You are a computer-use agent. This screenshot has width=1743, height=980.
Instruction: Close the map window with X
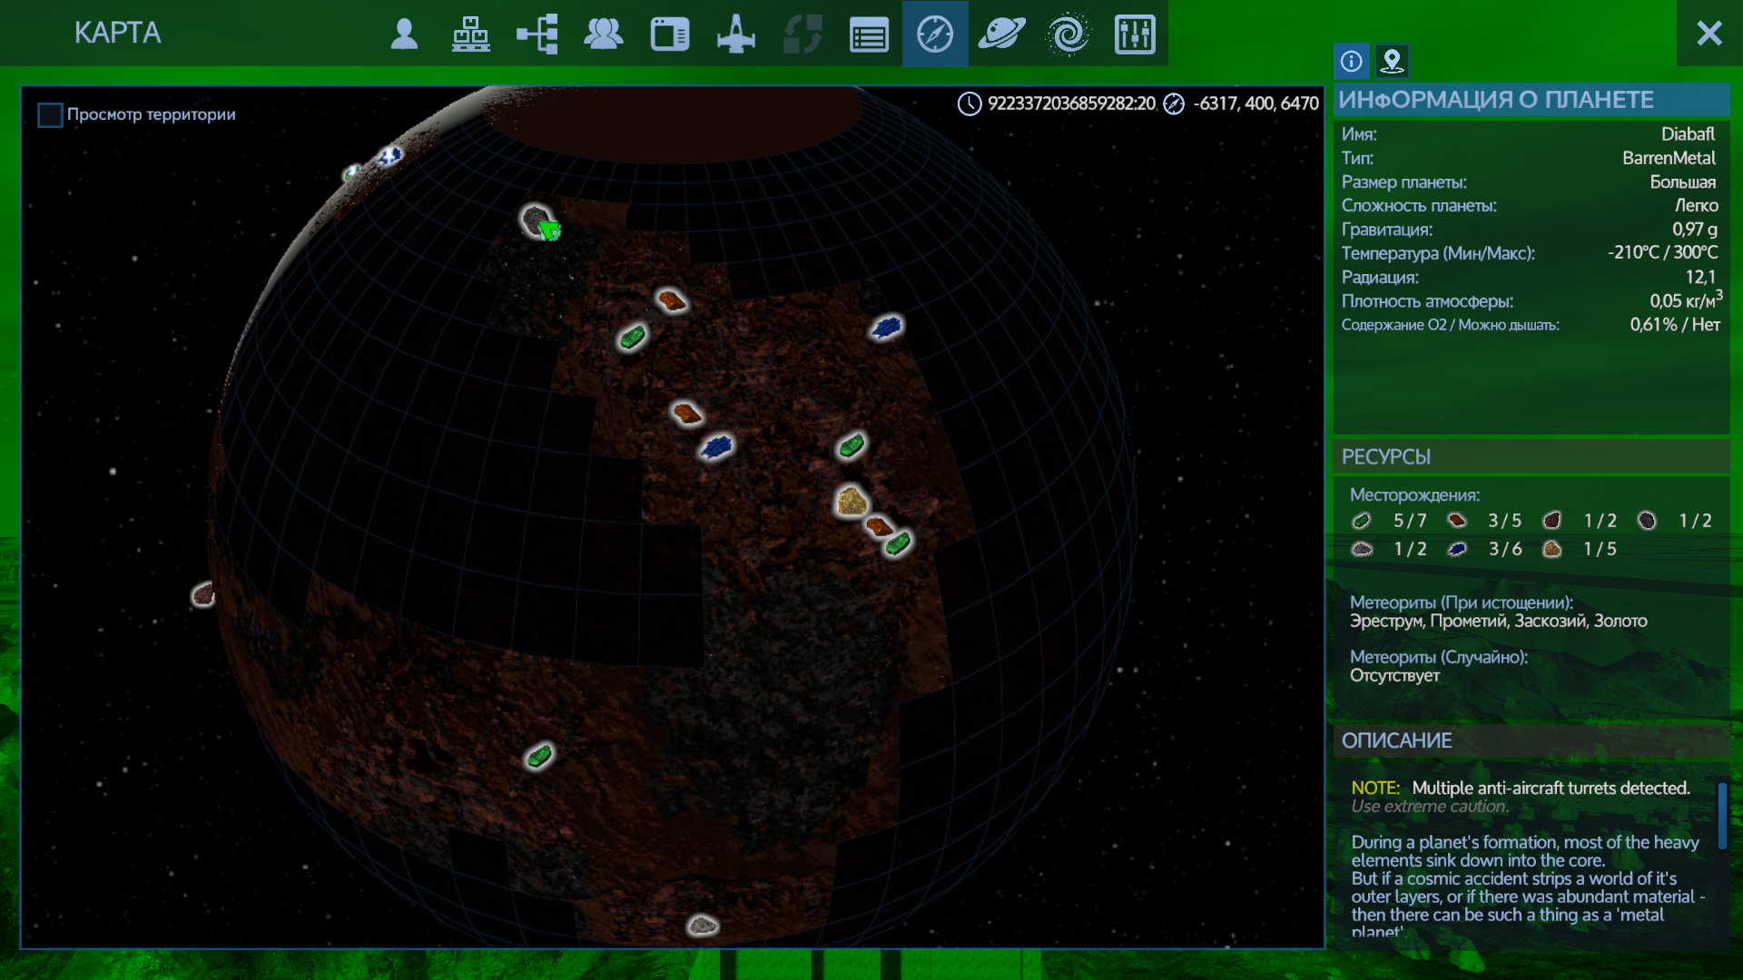point(1709,34)
